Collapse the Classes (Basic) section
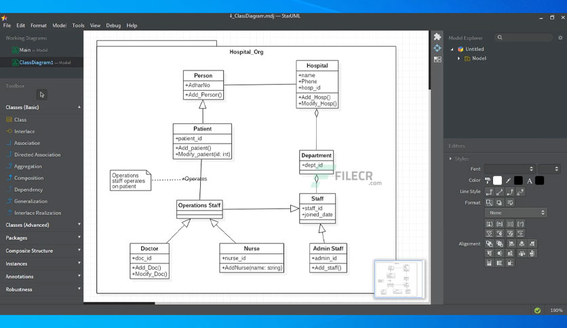Image resolution: width=567 pixels, height=328 pixels. coord(79,107)
